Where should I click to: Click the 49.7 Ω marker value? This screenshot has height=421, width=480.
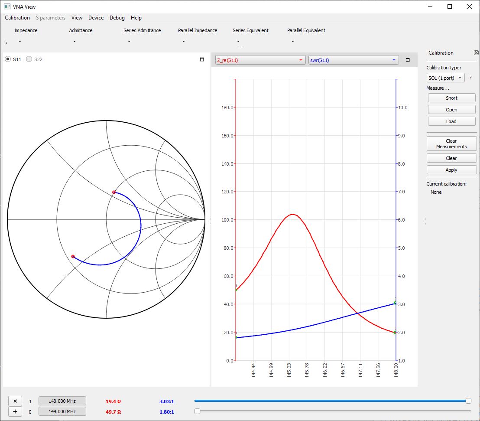113,412
